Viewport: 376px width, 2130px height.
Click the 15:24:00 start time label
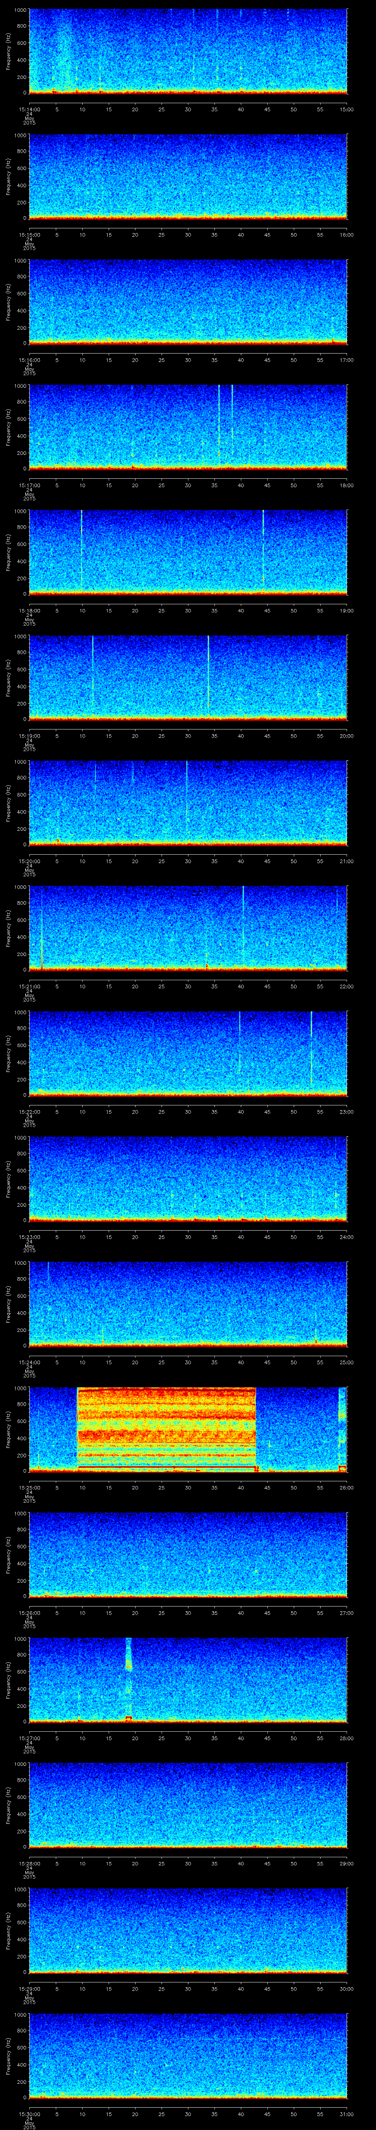coord(29,1362)
